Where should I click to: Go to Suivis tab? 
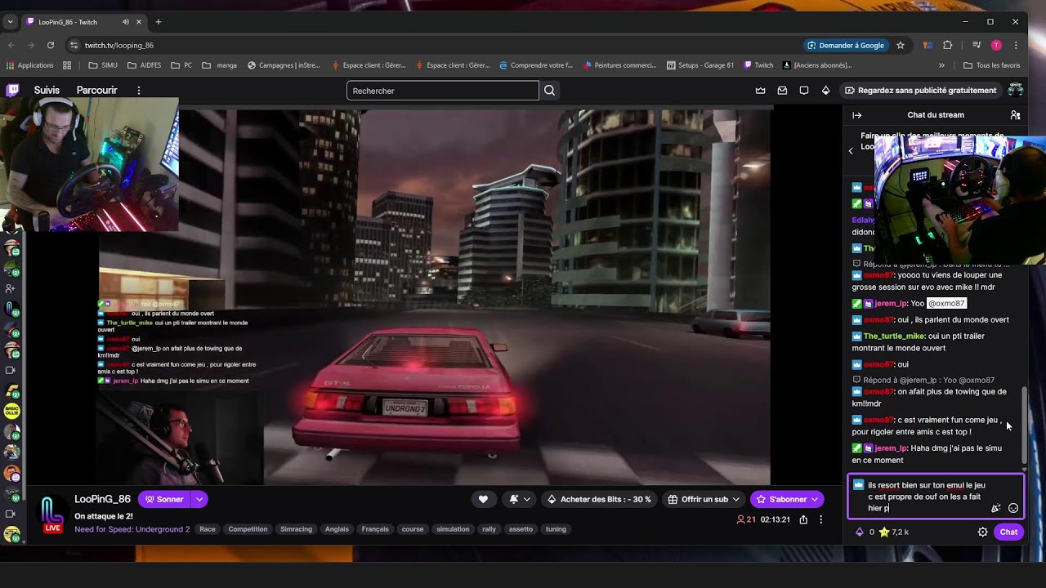[47, 91]
